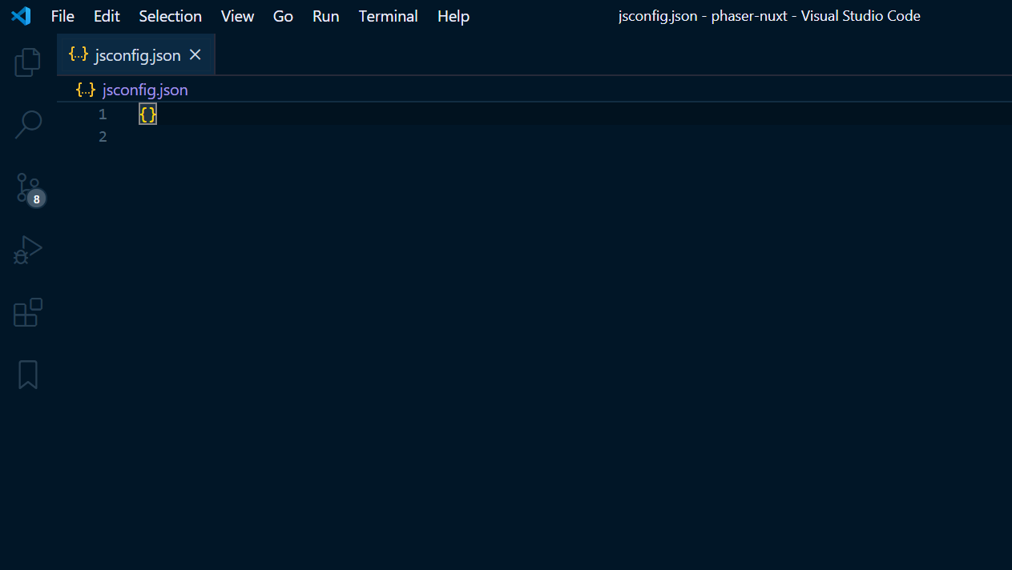Open Source Control showing 8 pending changes
The height and width of the screenshot is (570, 1012).
pos(27,187)
